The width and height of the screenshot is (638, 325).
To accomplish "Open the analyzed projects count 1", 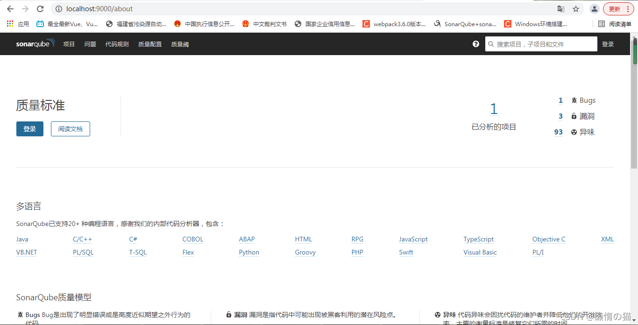I will 494,109.
